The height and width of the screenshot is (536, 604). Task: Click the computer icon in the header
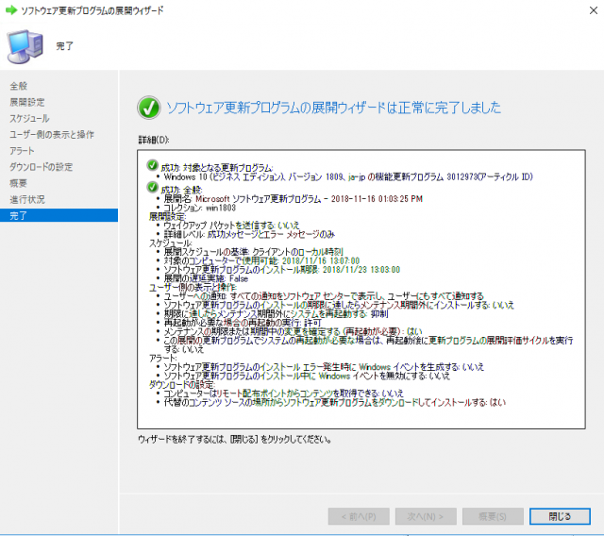24,42
